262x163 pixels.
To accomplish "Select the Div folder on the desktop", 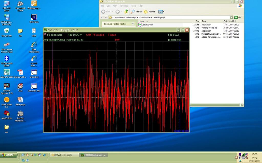I will click(20, 32).
